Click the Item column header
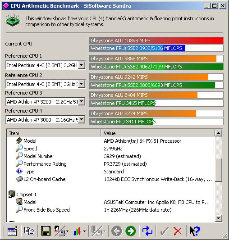 tap(54, 133)
